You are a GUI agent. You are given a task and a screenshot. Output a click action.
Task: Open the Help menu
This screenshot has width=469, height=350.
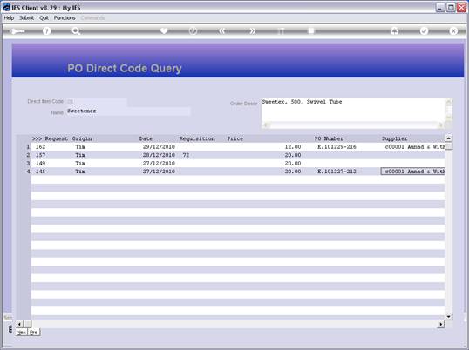point(9,18)
